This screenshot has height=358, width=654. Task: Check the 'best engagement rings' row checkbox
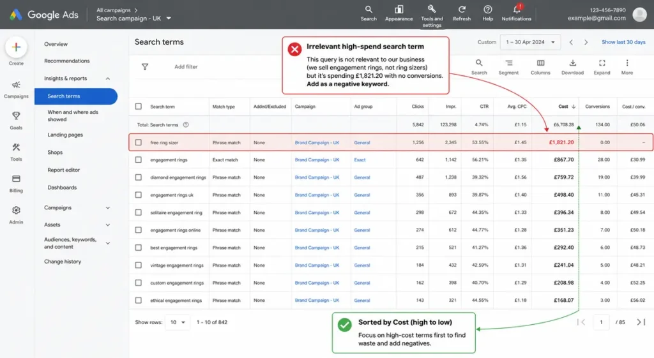pyautogui.click(x=139, y=248)
